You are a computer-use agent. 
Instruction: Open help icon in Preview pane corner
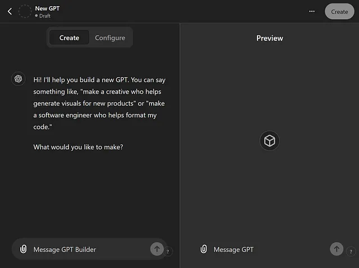pos(351,252)
